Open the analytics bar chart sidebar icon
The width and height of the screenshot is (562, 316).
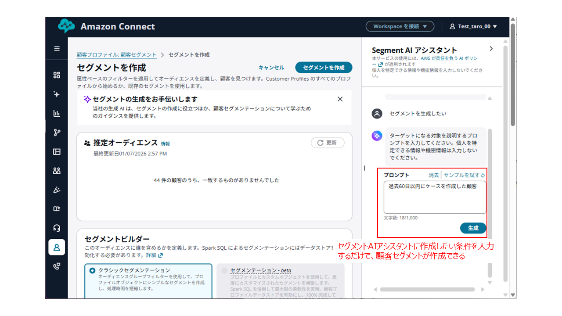(57, 114)
